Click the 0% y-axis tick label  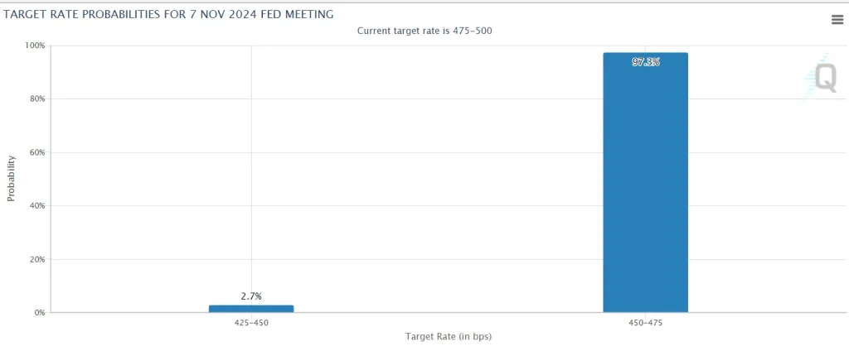click(x=39, y=313)
